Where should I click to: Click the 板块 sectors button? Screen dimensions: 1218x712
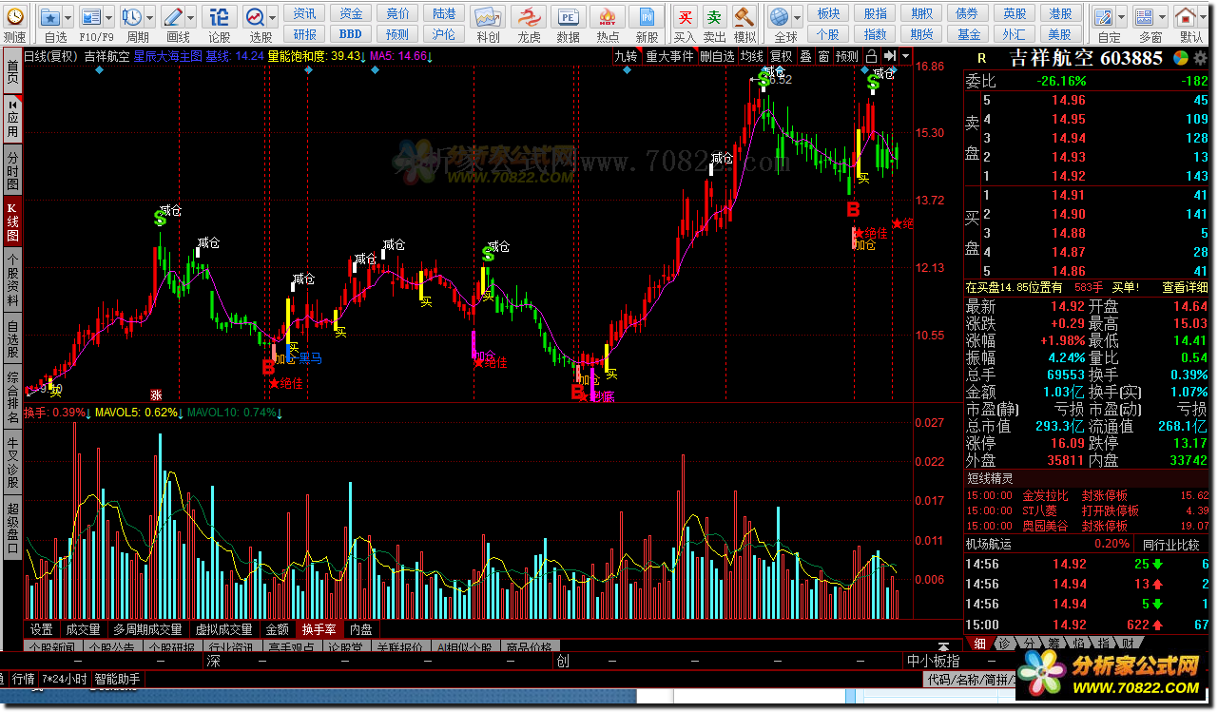[828, 13]
